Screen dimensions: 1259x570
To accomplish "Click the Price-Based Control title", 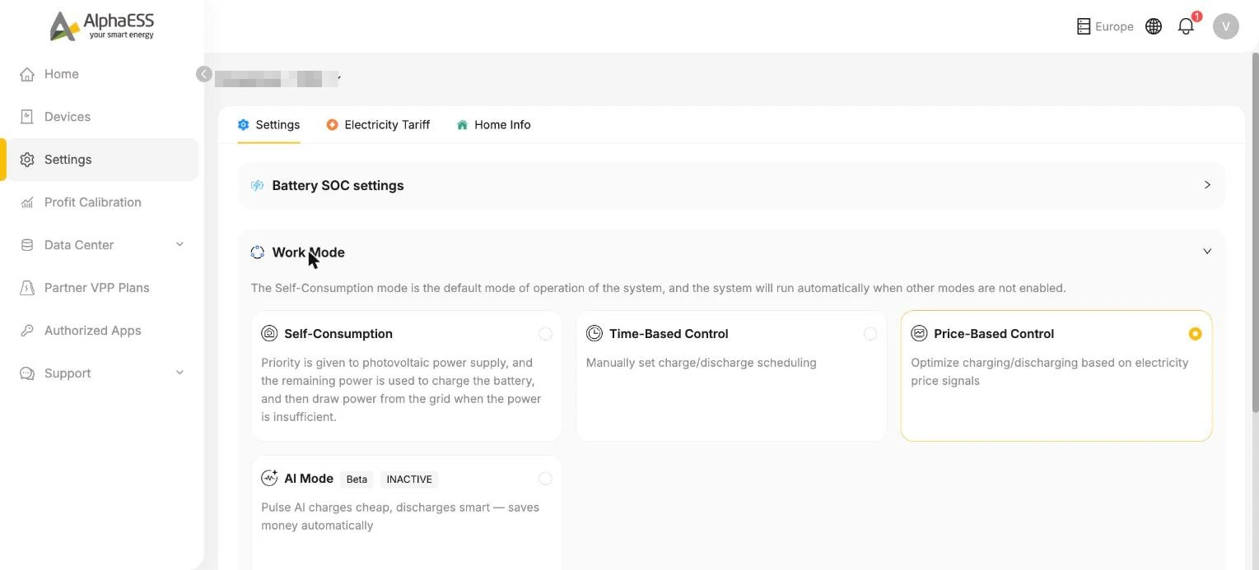I will point(994,334).
